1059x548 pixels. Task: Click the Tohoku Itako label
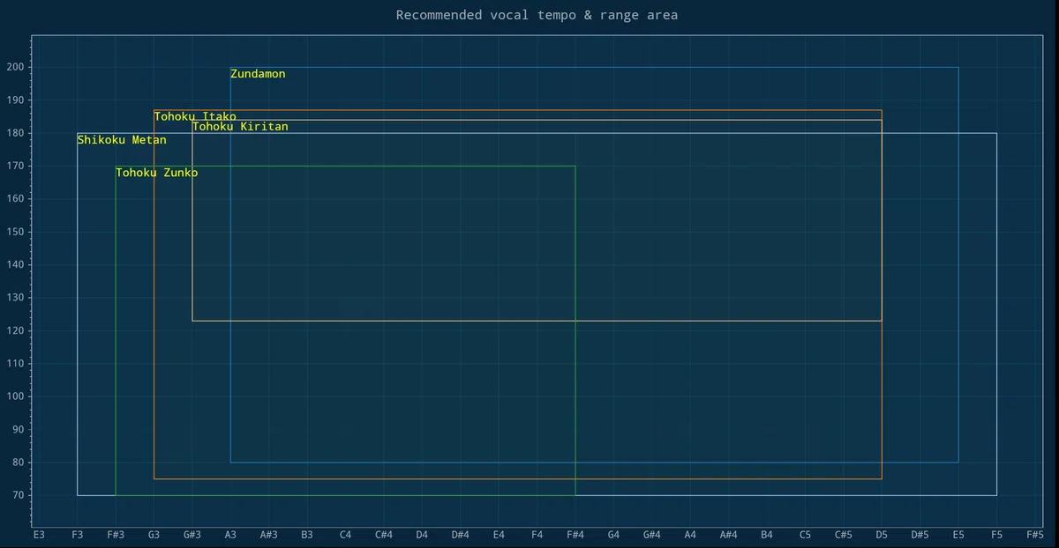(x=195, y=116)
